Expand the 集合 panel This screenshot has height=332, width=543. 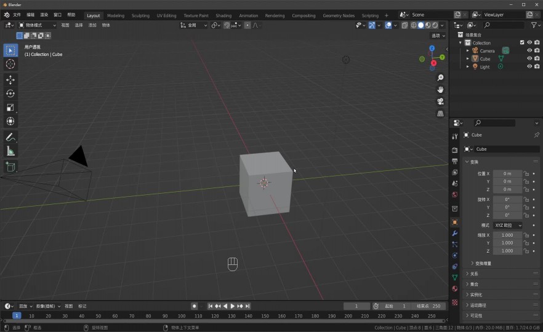501,284
